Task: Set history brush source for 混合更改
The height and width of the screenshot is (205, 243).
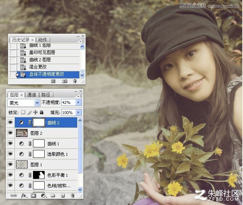Action: 13,67
